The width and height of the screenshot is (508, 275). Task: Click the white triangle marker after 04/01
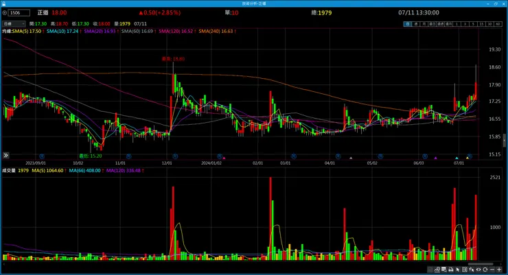[351, 158]
